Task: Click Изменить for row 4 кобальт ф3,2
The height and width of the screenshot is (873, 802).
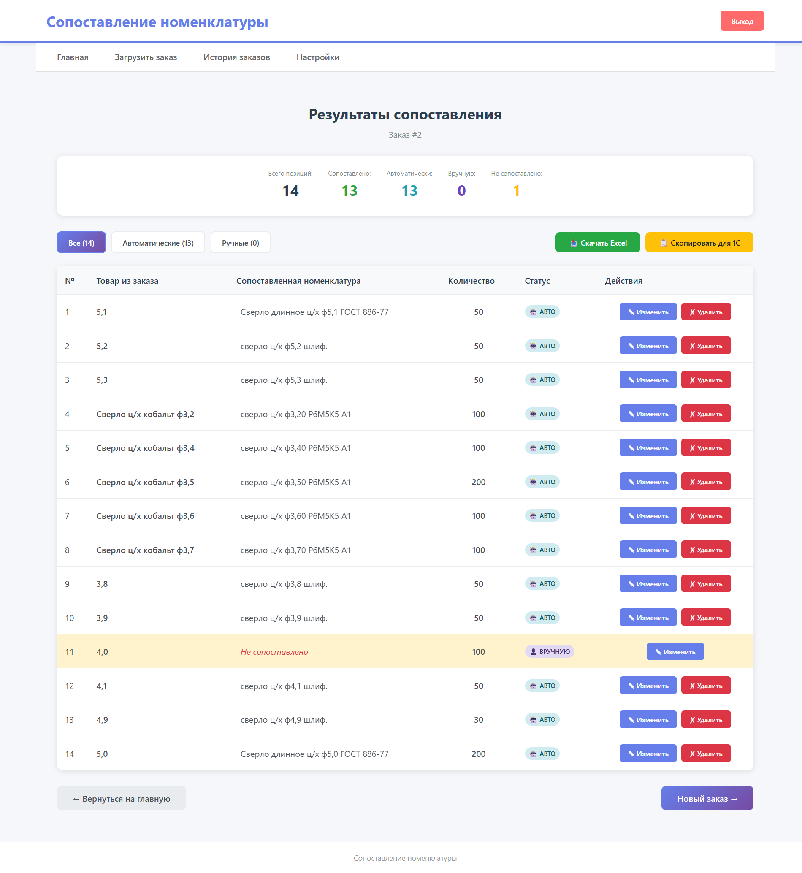Action: pyautogui.click(x=648, y=414)
